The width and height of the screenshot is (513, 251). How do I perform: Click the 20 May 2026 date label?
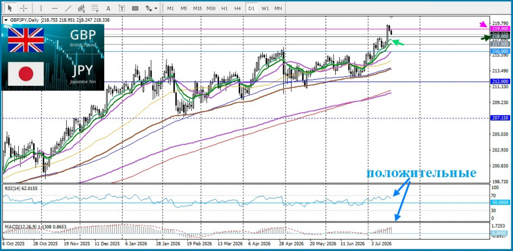coord(323,244)
